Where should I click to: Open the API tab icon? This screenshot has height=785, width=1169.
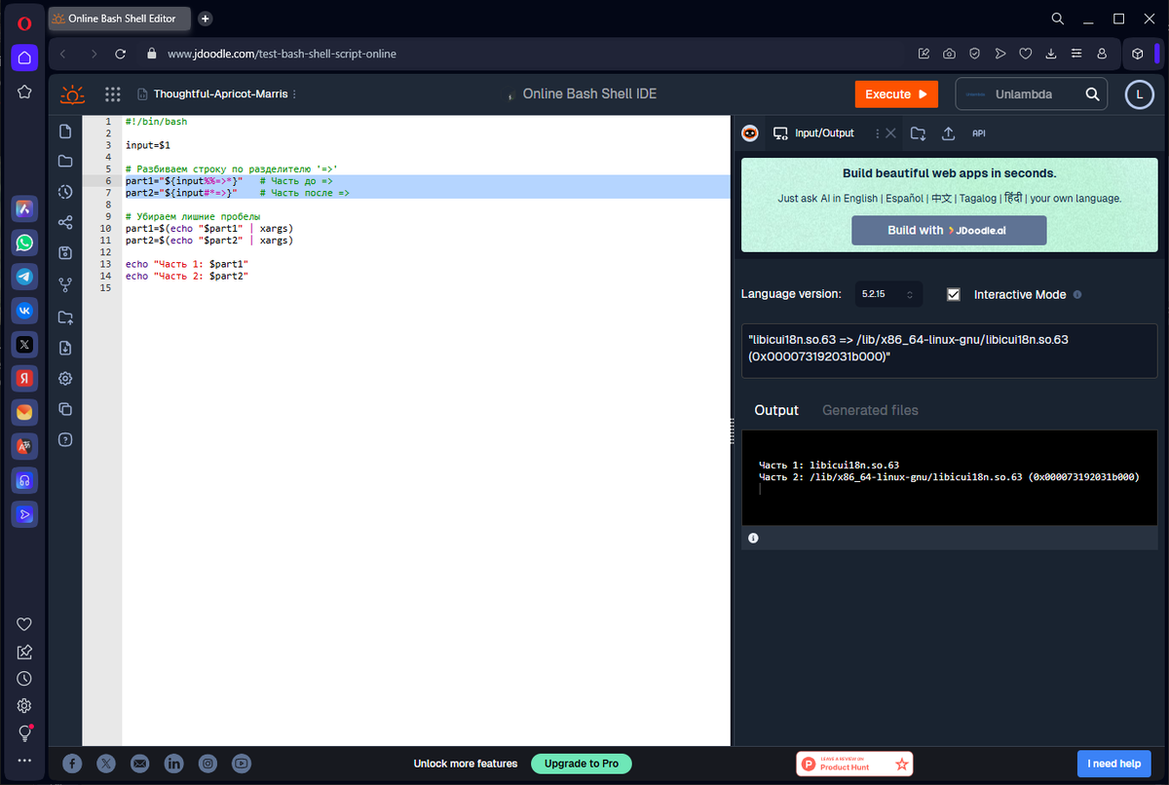[x=979, y=133]
